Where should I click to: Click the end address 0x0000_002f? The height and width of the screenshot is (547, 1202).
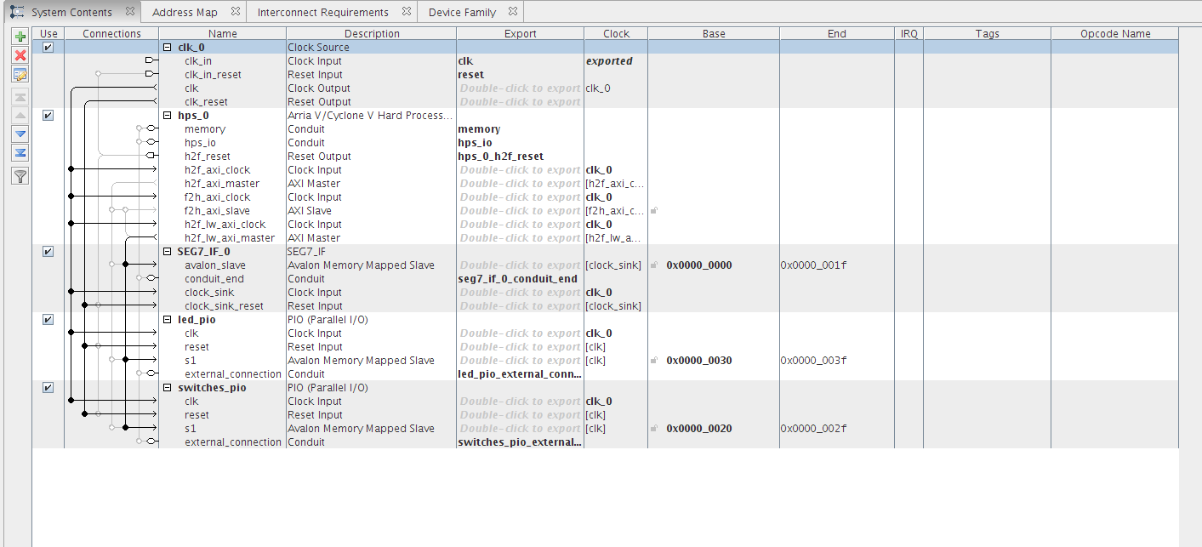813,429
